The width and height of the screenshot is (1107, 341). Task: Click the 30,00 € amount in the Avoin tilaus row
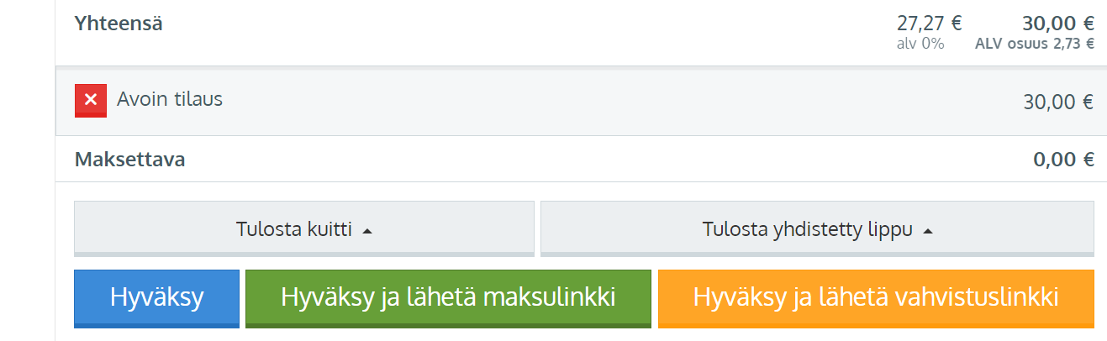tap(1058, 102)
